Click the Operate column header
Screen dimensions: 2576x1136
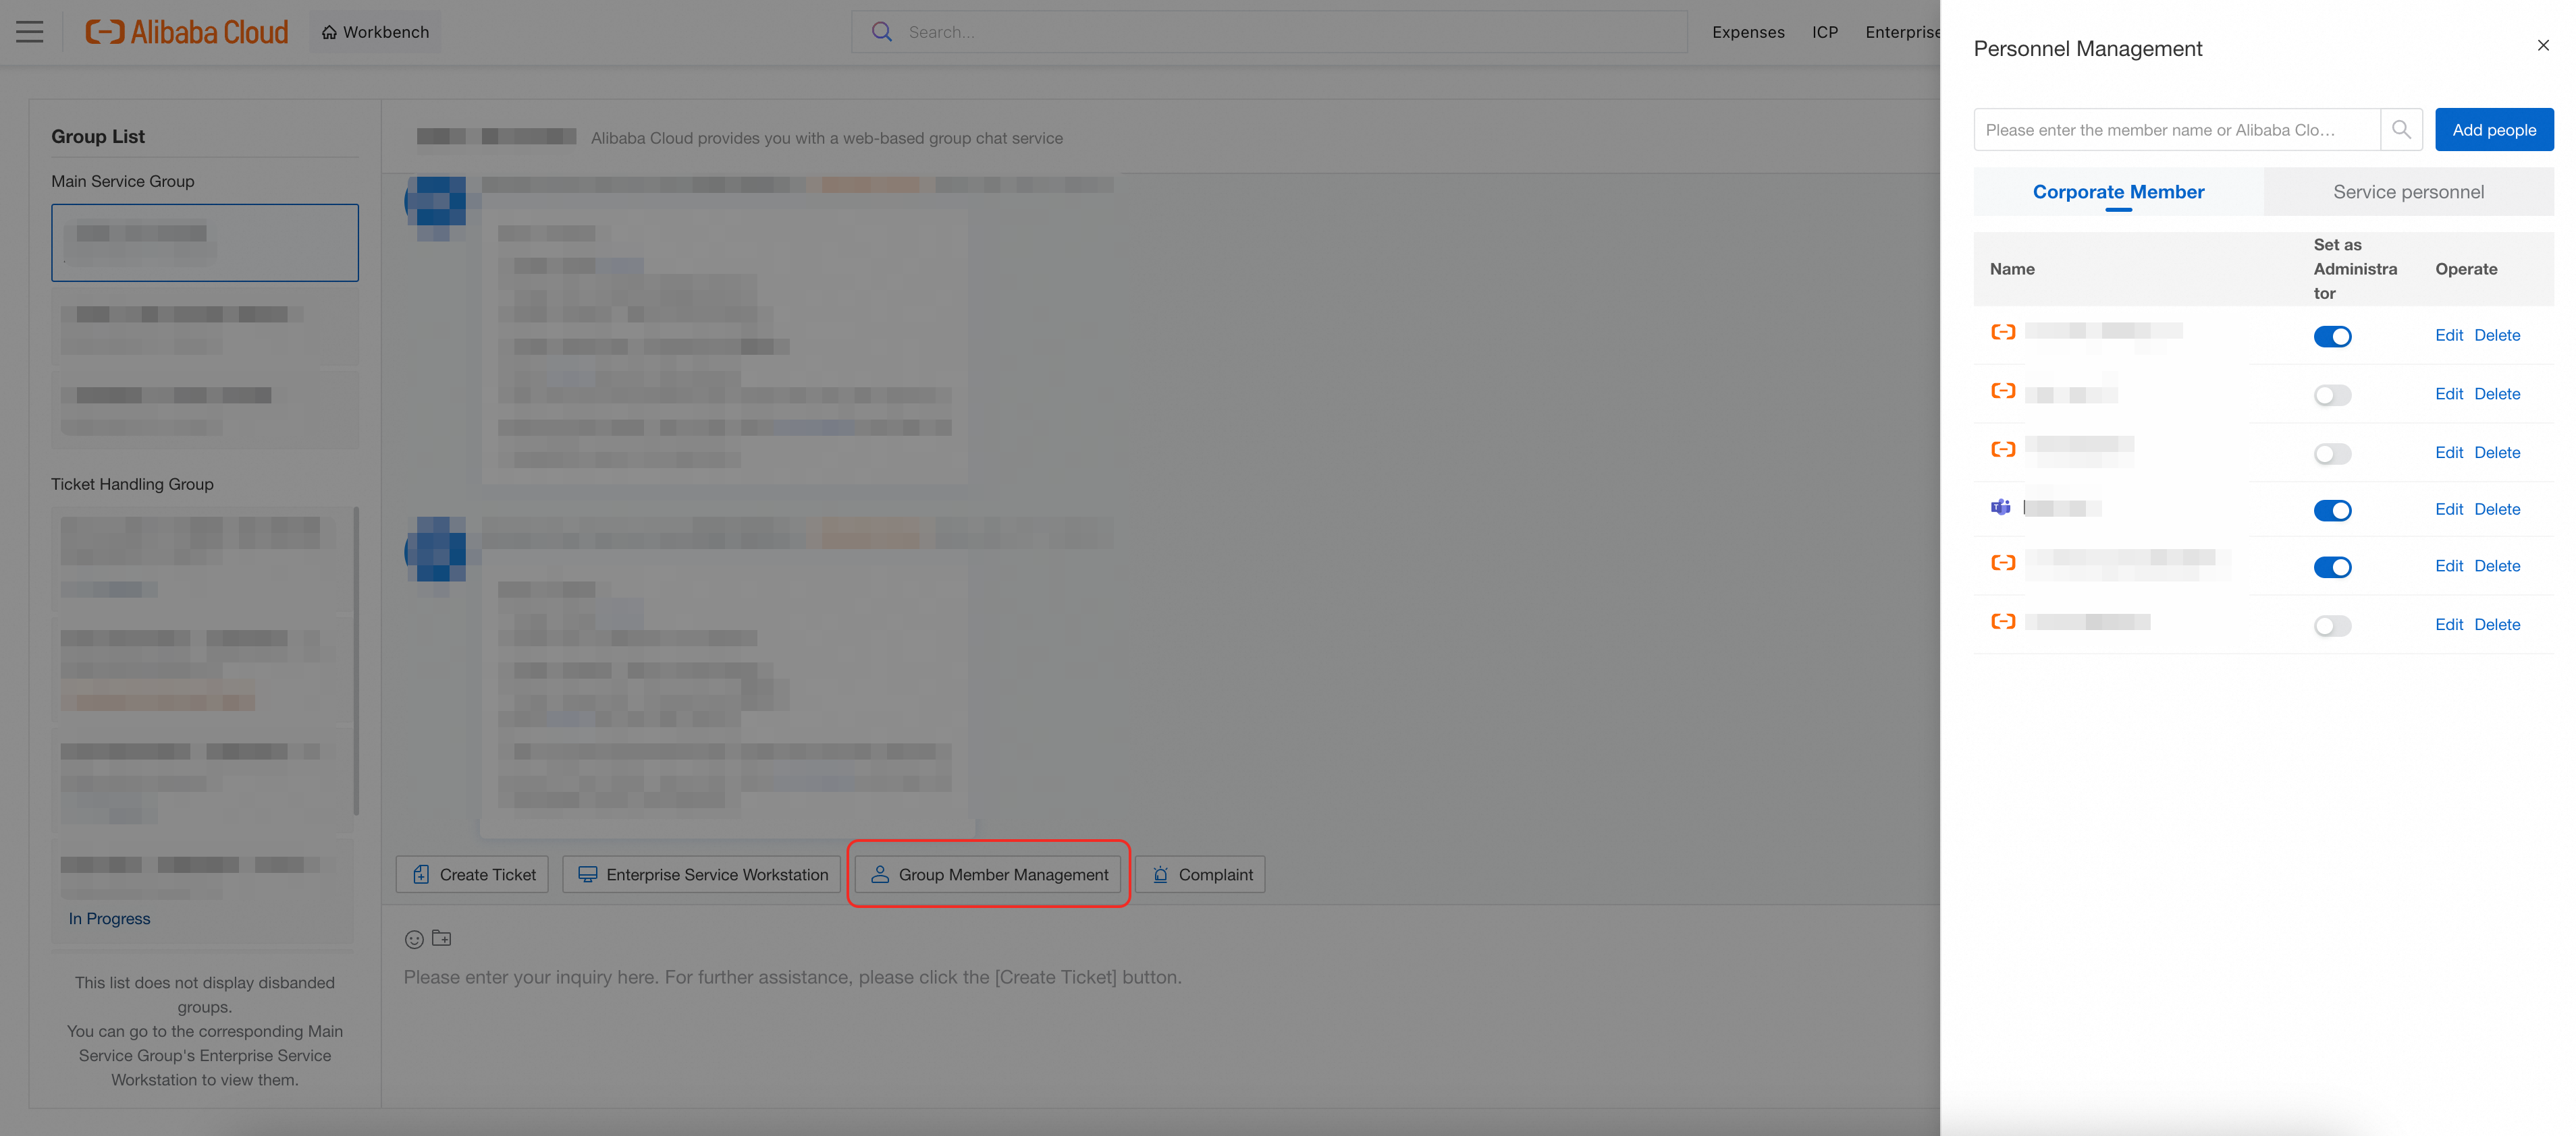click(x=2466, y=270)
